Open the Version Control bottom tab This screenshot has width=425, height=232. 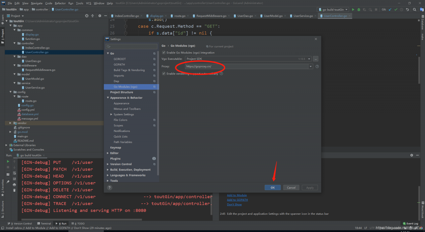[21, 224]
